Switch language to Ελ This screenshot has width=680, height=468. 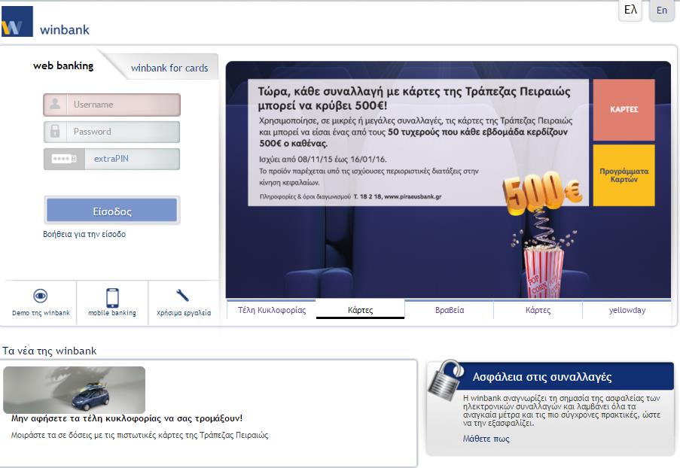point(630,10)
